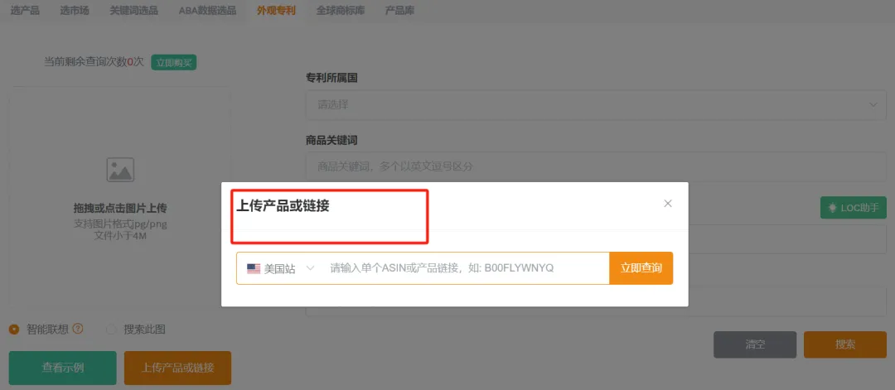Screen dimensions: 895x390
Task: Click 拖拽或点击图片上传 text
Action: pos(120,208)
